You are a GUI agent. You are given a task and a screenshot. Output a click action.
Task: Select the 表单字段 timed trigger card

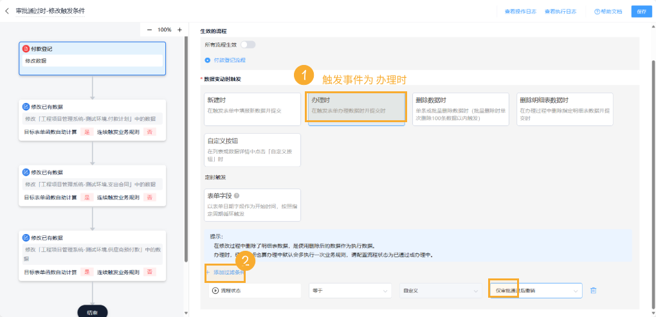click(252, 205)
